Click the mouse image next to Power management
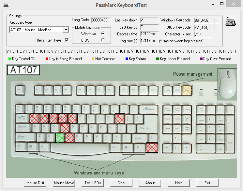Viewport: 243px width, 191px height. click(x=227, y=84)
